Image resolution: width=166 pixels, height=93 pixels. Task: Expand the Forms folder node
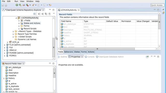tap(19, 26)
